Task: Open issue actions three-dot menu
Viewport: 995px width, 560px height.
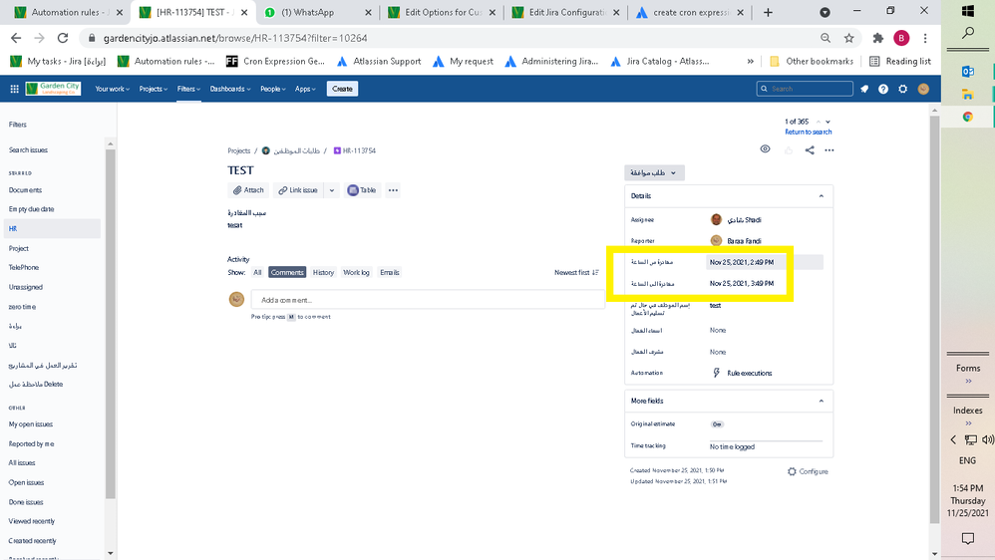Action: pos(829,150)
